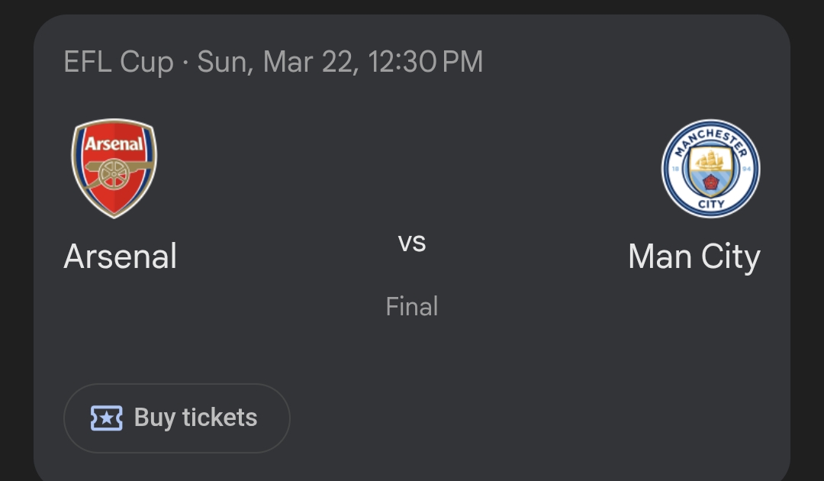Click the Sun, Mar 22, 12:30 PM kickoff time
The height and width of the screenshot is (481, 824).
[340, 62]
